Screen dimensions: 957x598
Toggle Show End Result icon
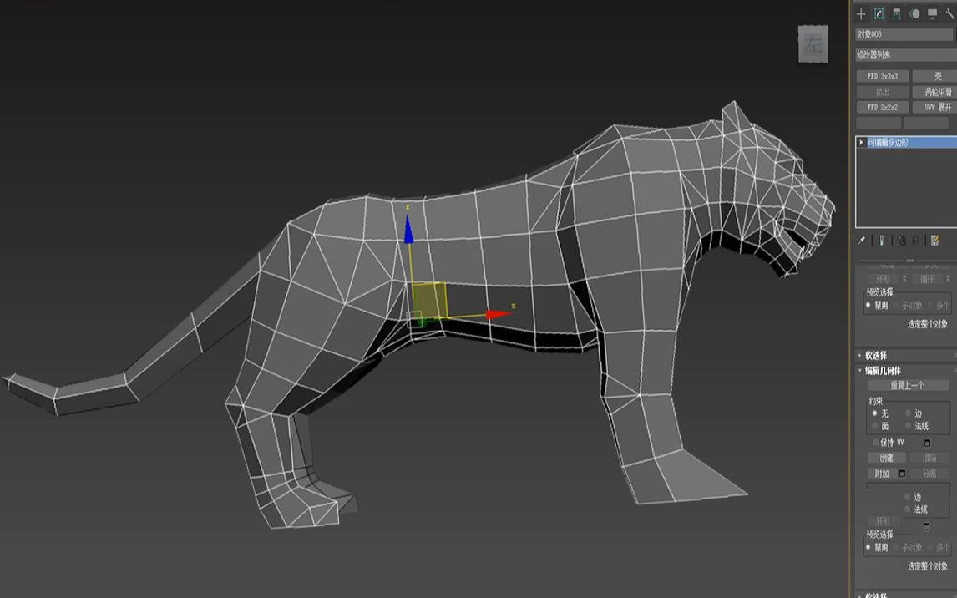click(x=881, y=241)
